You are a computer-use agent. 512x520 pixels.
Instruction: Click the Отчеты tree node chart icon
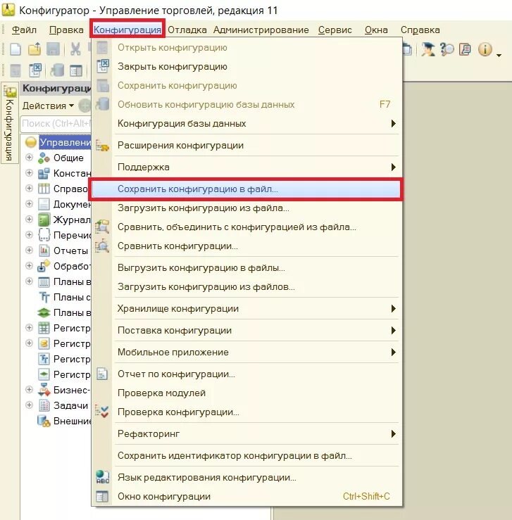[44, 251]
